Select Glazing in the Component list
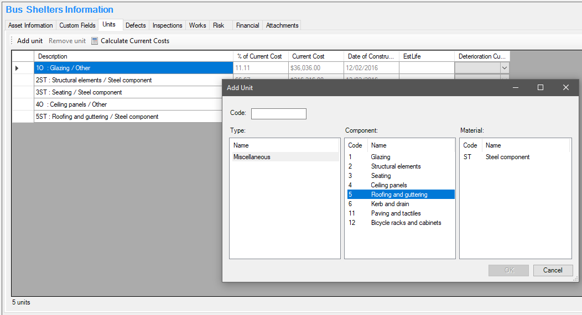 click(x=381, y=157)
